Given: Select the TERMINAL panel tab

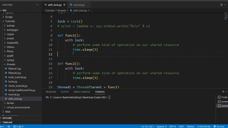Looking at the screenshot, I should tap(100, 92).
